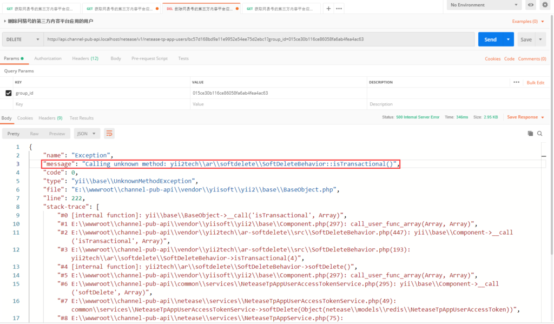
Task: Open a new request tab with plus icon
Action: point(328,9)
